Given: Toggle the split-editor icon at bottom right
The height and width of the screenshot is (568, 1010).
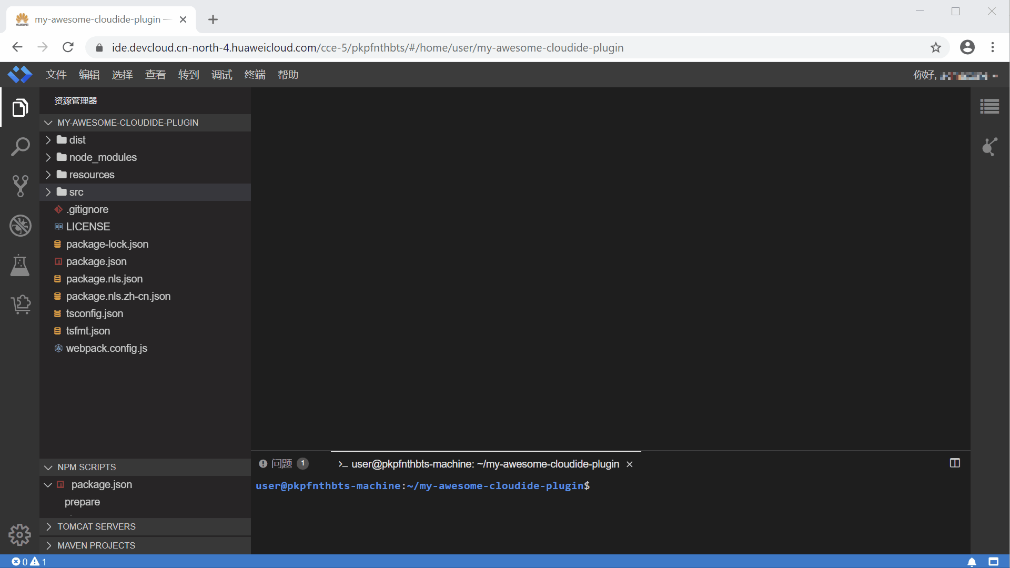Looking at the screenshot, I should tap(993, 562).
